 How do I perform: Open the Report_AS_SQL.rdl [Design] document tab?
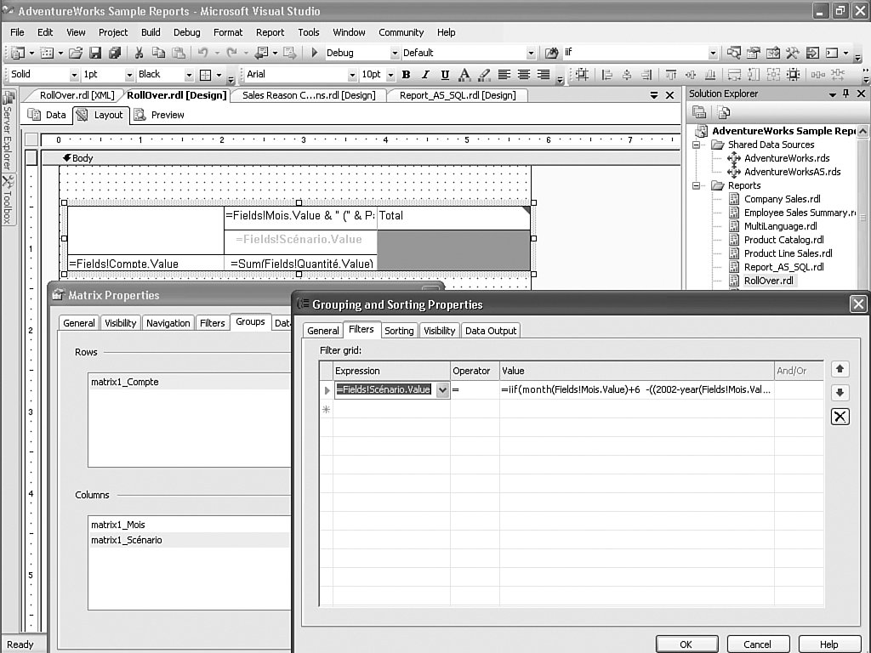[457, 95]
